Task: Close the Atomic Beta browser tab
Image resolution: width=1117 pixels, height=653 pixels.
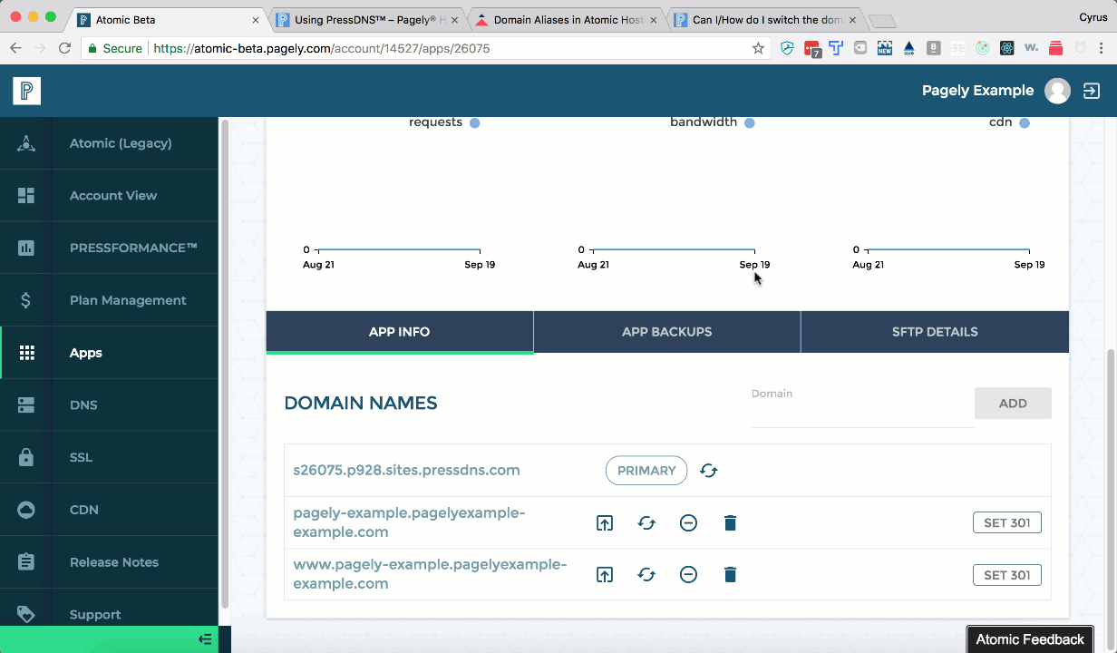Action: (256, 20)
